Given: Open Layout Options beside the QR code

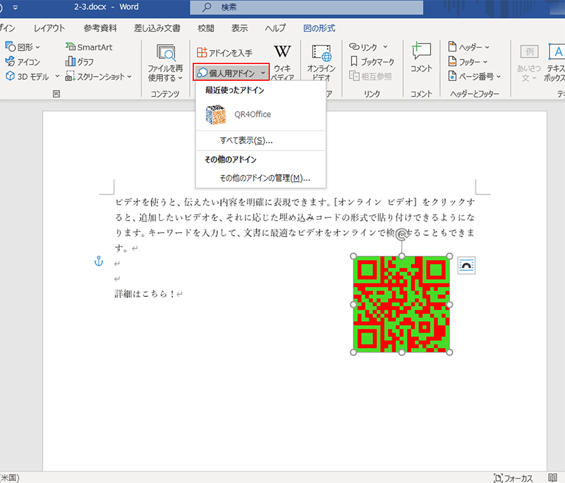Looking at the screenshot, I should coord(466,265).
